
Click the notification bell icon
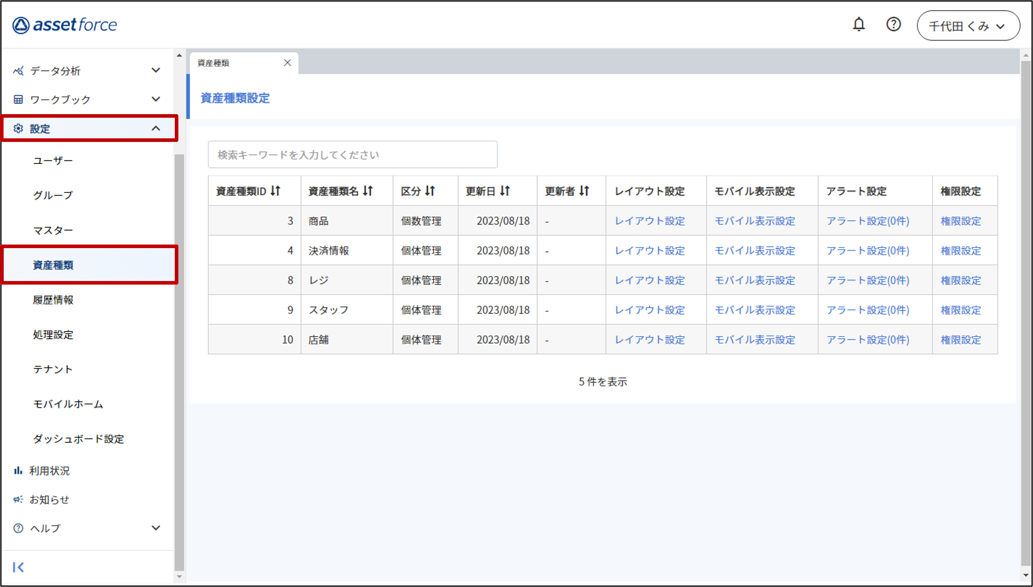[859, 25]
